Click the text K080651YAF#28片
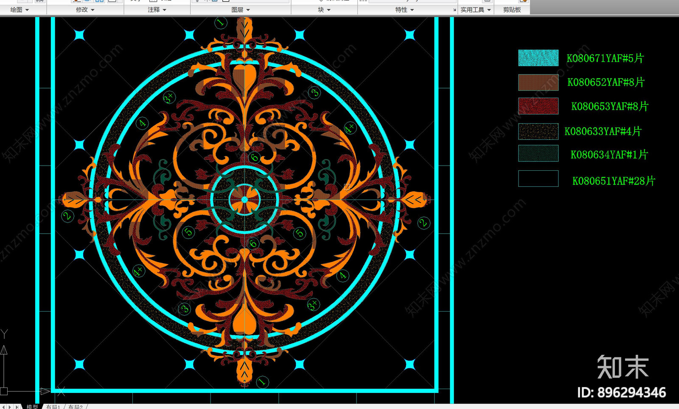 pyautogui.click(x=614, y=181)
